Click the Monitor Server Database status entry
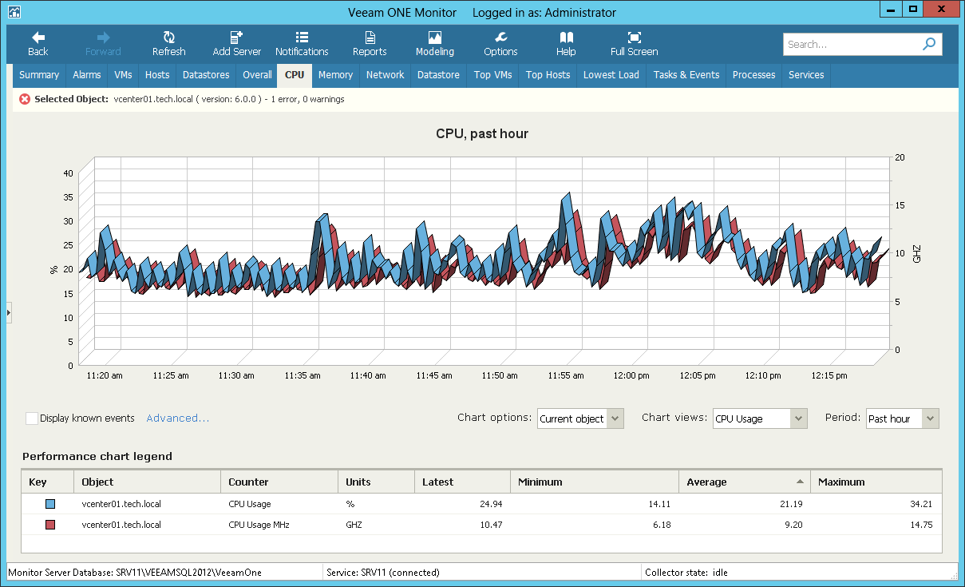Screen dimensions: 965x587 [x=135, y=572]
